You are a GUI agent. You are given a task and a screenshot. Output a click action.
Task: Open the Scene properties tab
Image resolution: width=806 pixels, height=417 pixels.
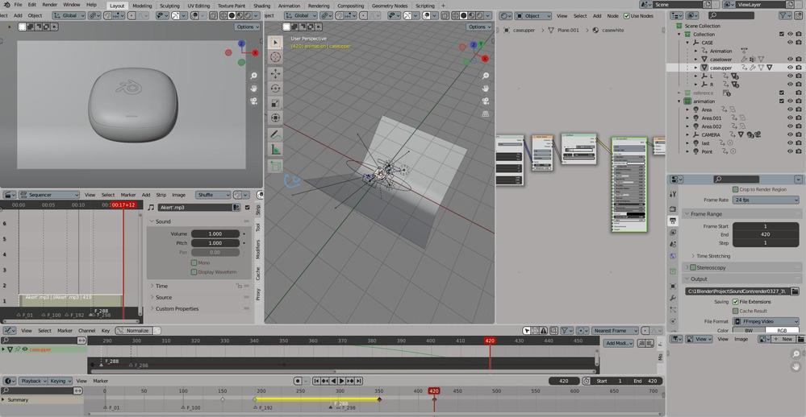[674, 244]
